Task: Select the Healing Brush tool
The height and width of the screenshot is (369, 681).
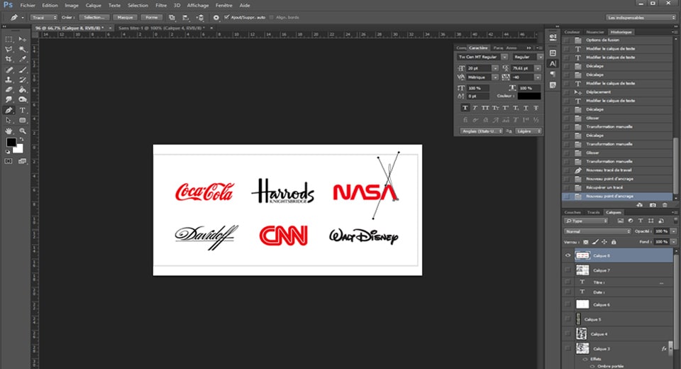Action: [9, 70]
